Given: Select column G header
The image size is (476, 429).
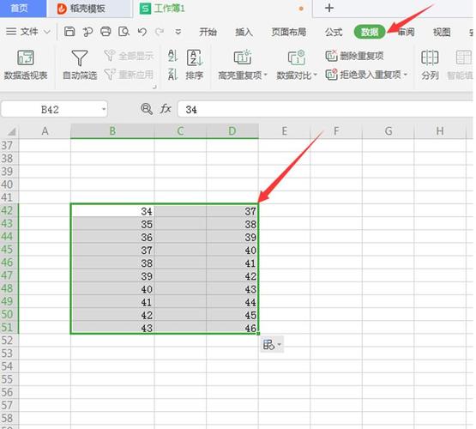Looking at the screenshot, I should tap(389, 131).
